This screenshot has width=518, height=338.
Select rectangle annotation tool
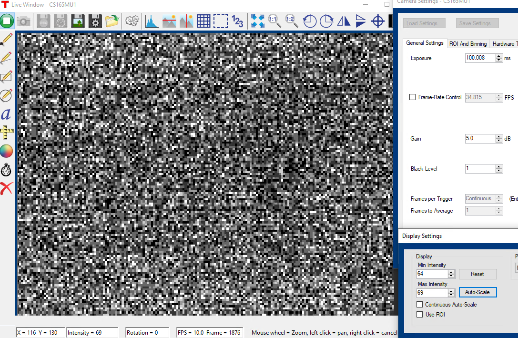6,76
